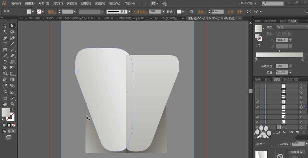
Task: Click the 制作蒙版 button
Action: point(297,152)
